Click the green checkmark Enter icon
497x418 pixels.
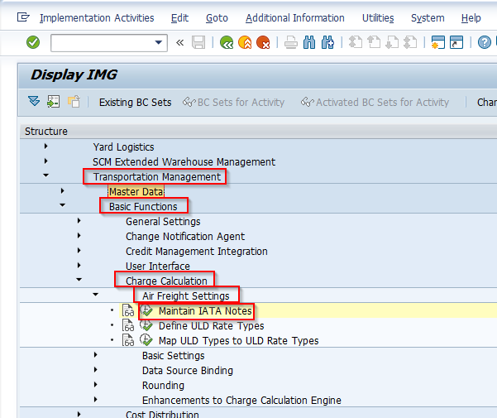point(33,42)
